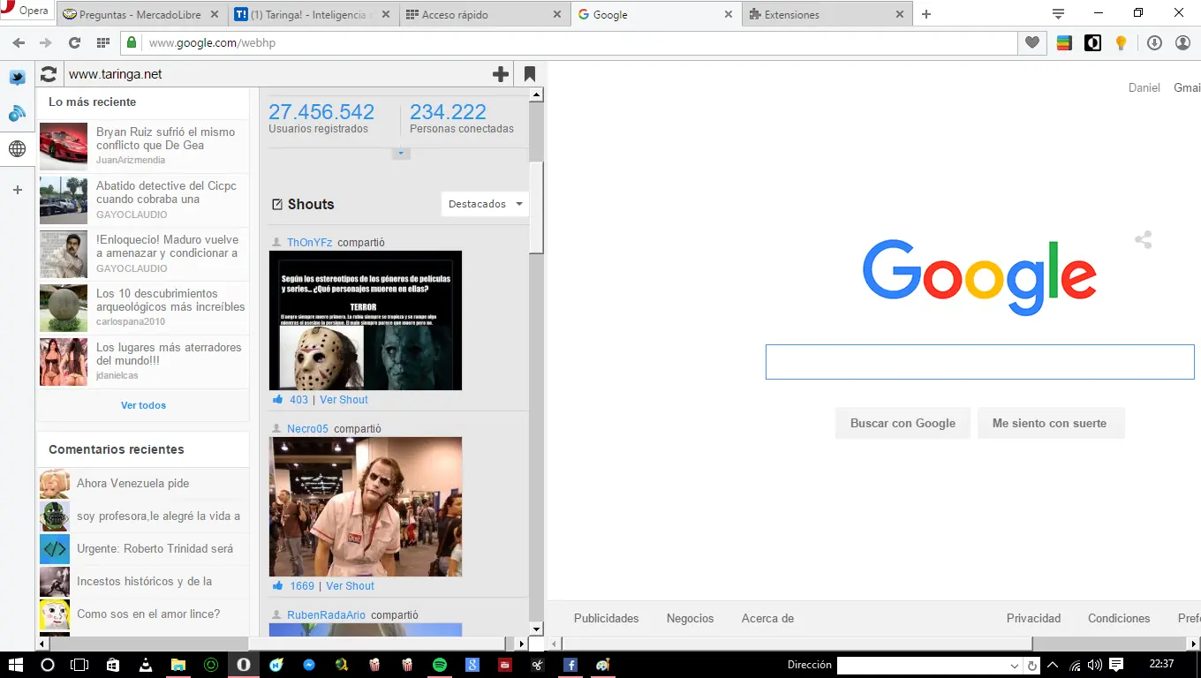Open the Ahora Venezuela pide comment

[x=132, y=483]
